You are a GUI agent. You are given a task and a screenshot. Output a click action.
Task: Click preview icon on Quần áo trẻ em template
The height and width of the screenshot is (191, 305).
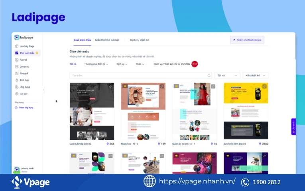point(213,86)
